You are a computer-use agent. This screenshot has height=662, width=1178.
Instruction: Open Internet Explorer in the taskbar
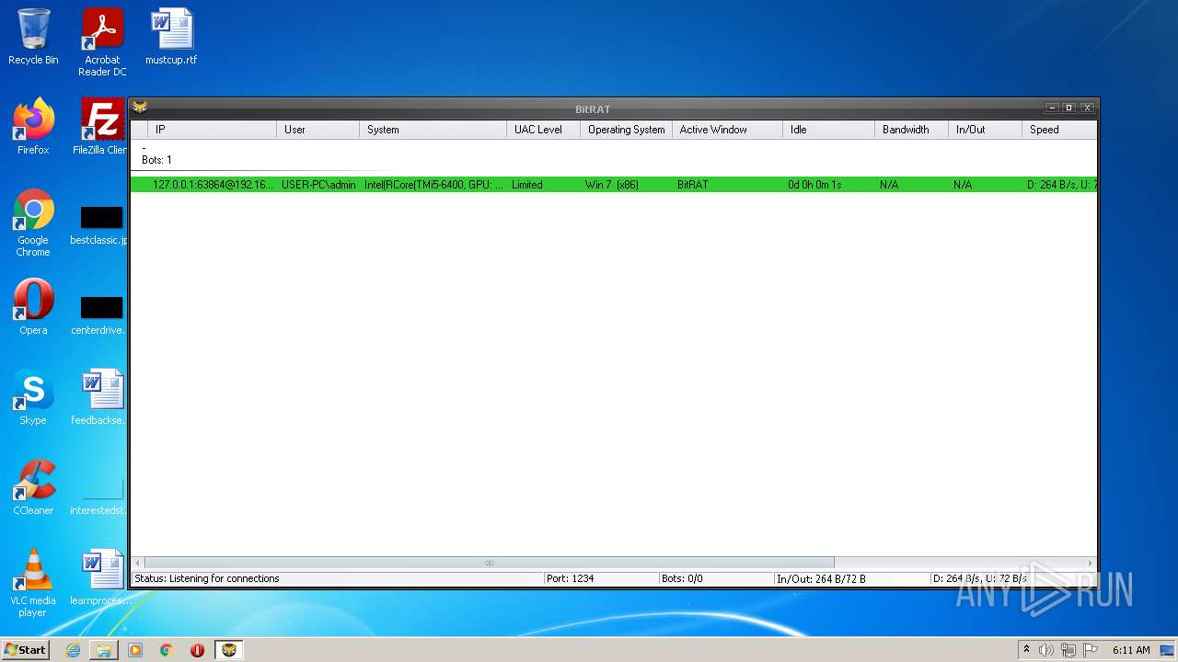pos(73,650)
